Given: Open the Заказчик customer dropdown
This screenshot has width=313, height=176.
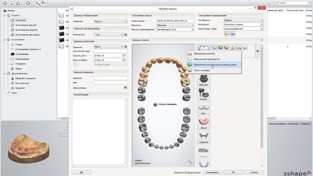Looking at the screenshot, I should coord(109,47).
